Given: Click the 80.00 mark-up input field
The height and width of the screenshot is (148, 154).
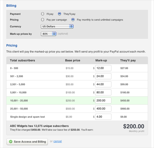Looking at the screenshot, I should tap(103, 92).
